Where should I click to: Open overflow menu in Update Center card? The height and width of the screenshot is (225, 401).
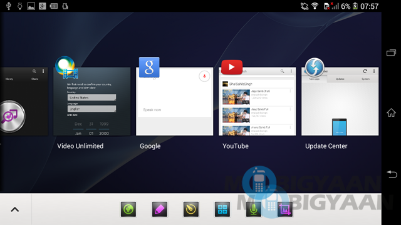(374, 71)
